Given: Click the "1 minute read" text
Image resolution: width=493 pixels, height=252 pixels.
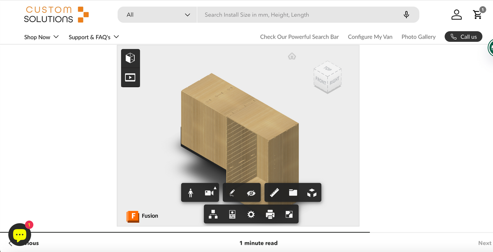Looking at the screenshot, I should click(x=258, y=243).
